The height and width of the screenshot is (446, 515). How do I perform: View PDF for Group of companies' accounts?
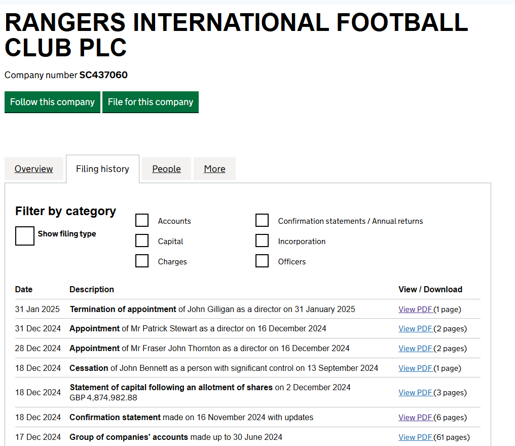416,437
